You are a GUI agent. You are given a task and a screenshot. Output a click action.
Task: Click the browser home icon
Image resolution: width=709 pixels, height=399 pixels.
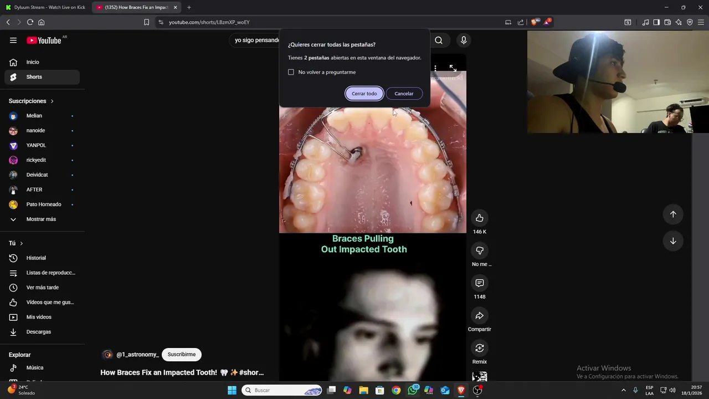click(41, 22)
